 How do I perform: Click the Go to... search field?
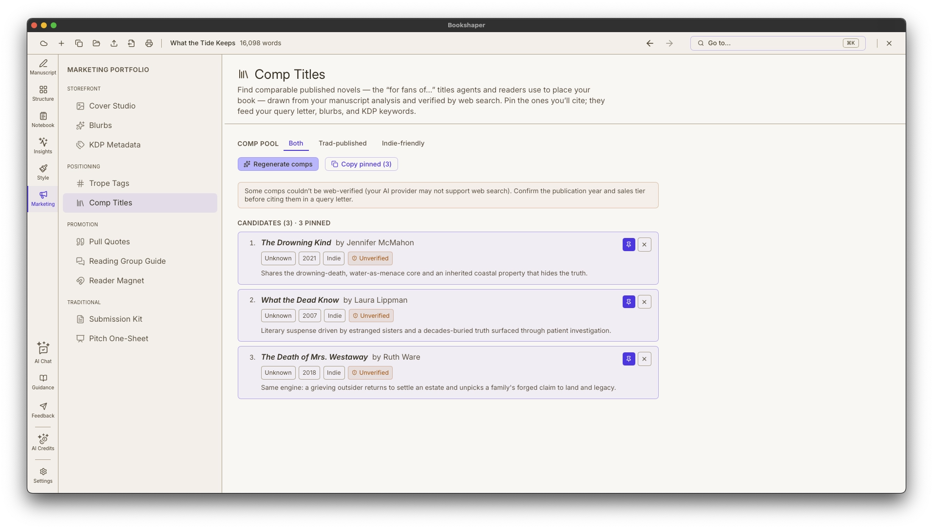tap(778, 43)
